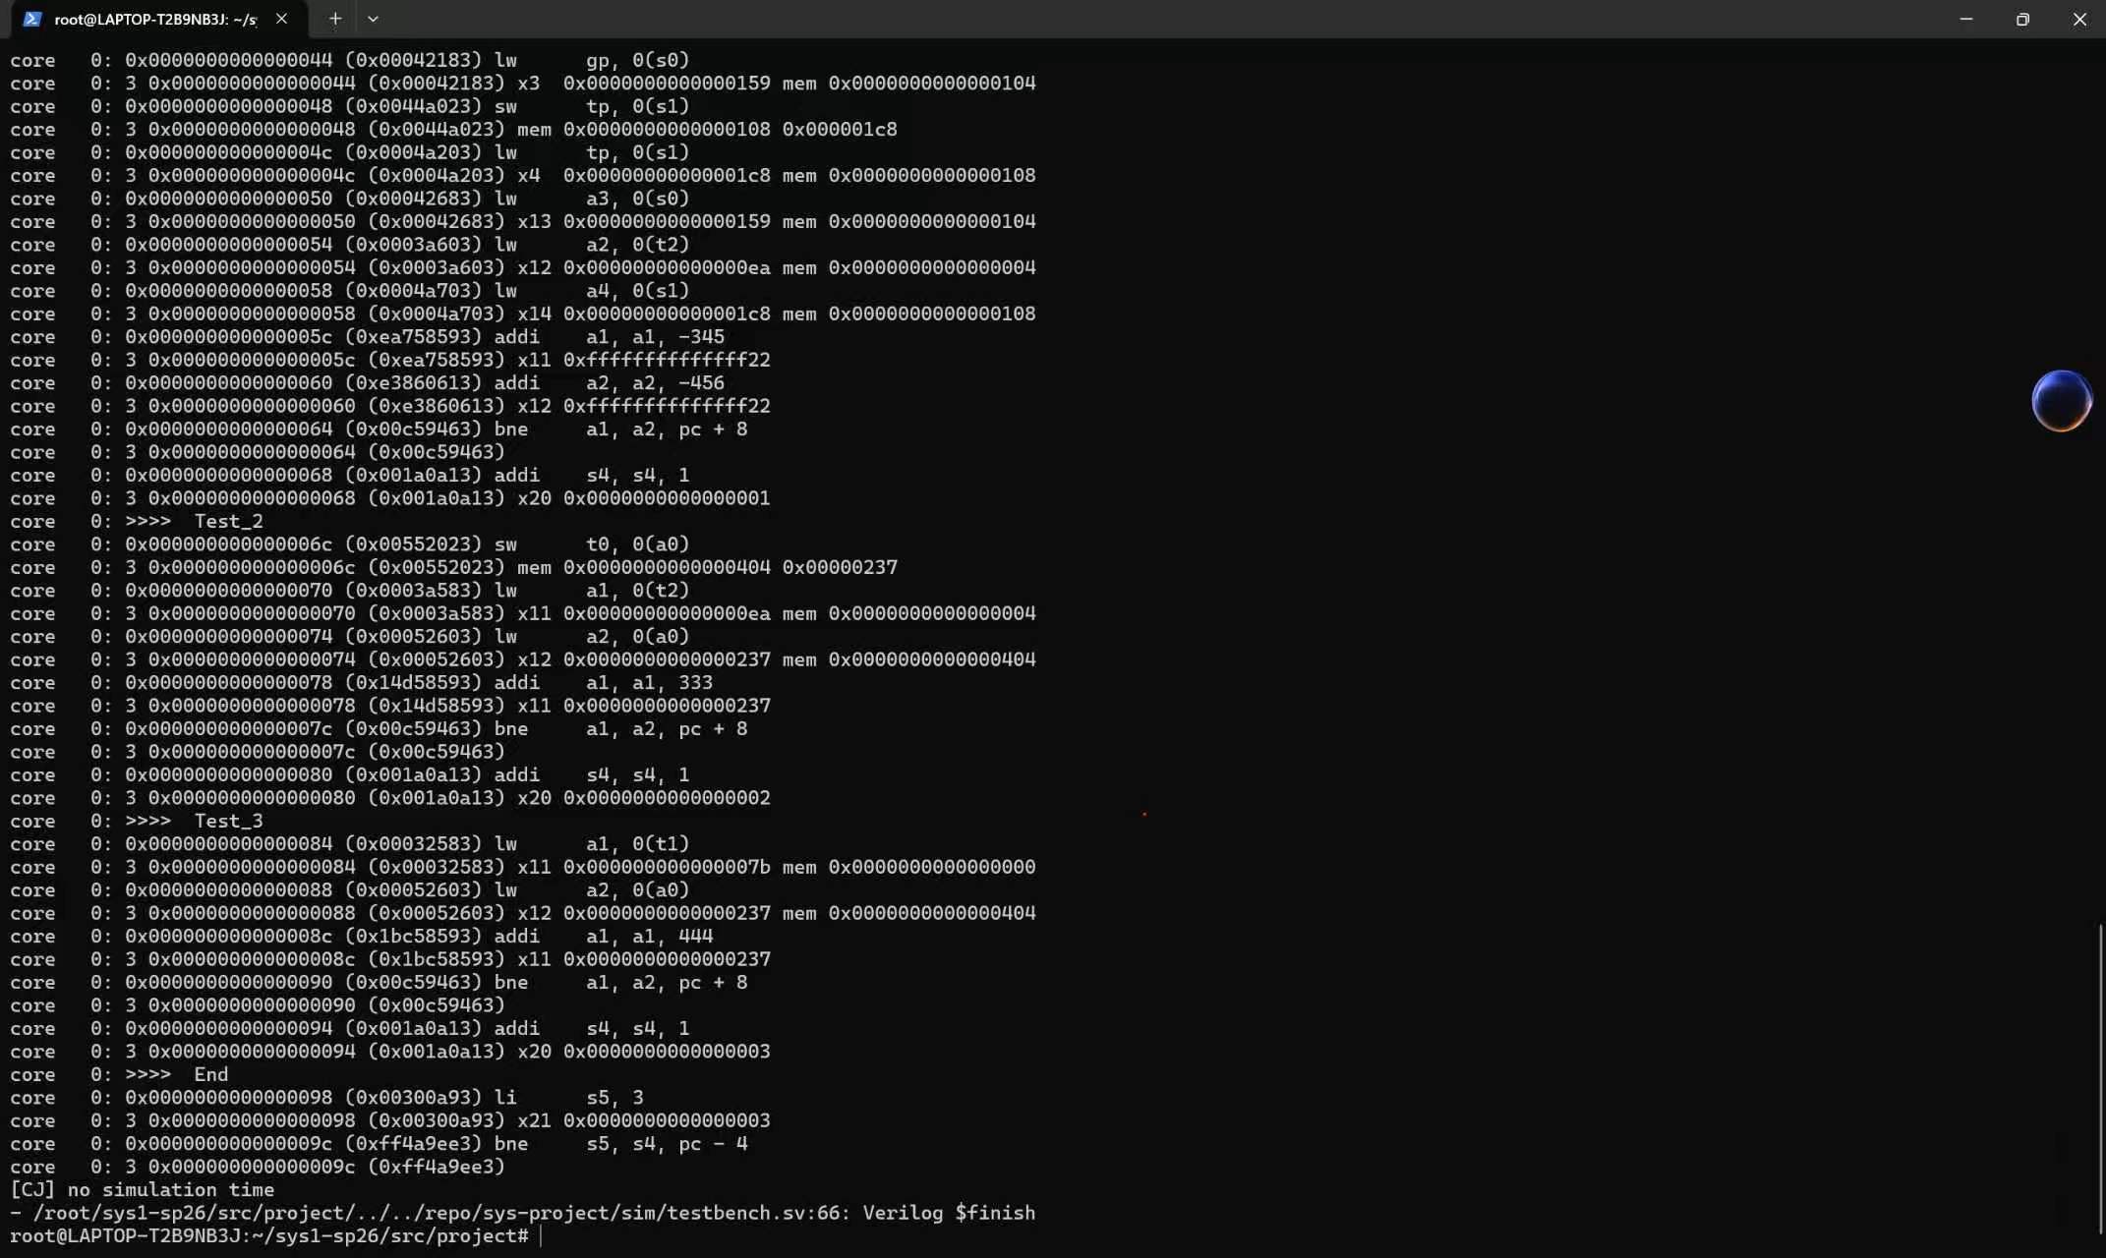Click the PowerShell icon in the terminal tab
This screenshot has height=1258, width=2106.
(x=31, y=19)
